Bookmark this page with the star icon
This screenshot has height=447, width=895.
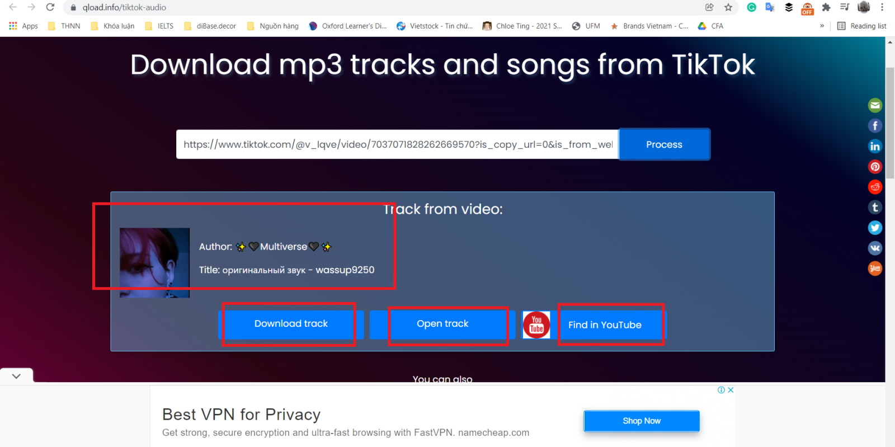point(728,7)
